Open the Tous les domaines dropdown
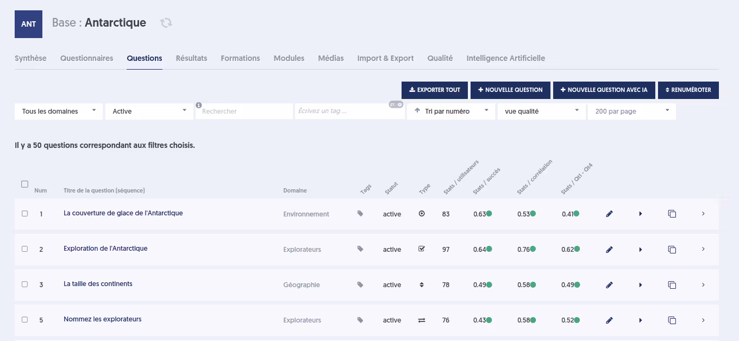The image size is (739, 341). pyautogui.click(x=59, y=111)
